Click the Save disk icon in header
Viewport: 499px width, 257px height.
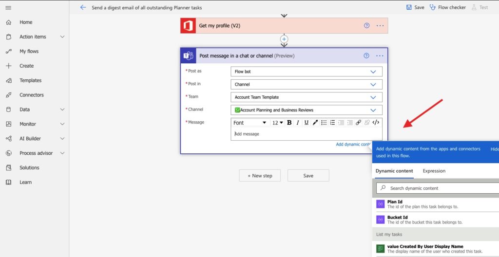click(409, 7)
